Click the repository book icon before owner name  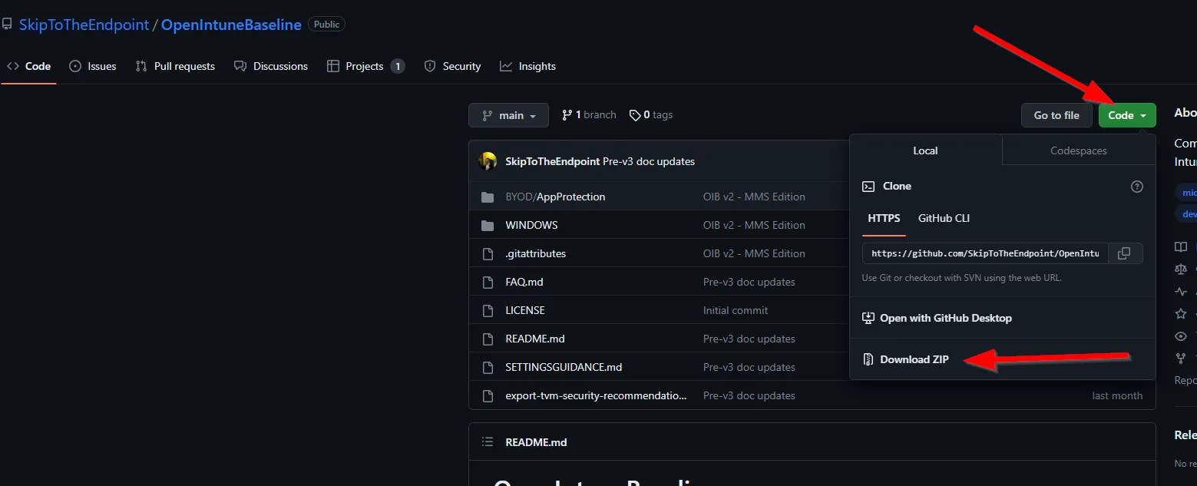[7, 25]
